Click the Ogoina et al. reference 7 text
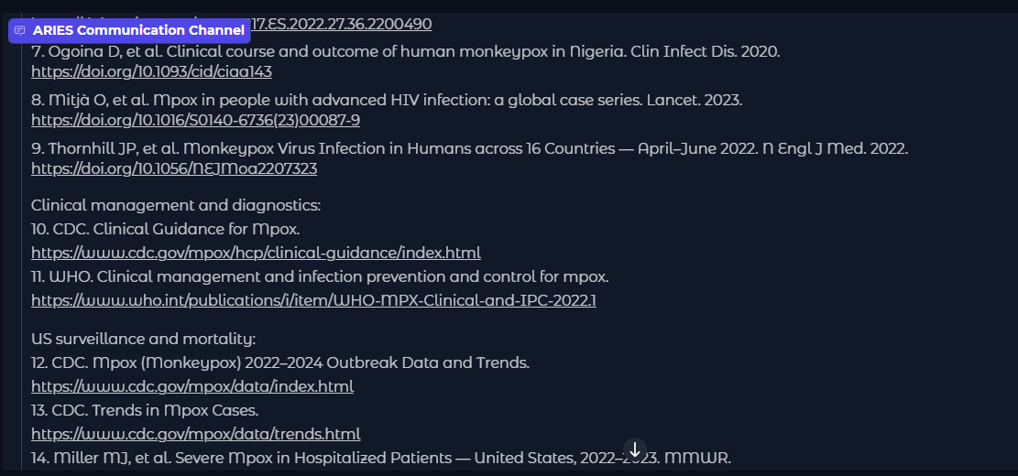 point(405,51)
